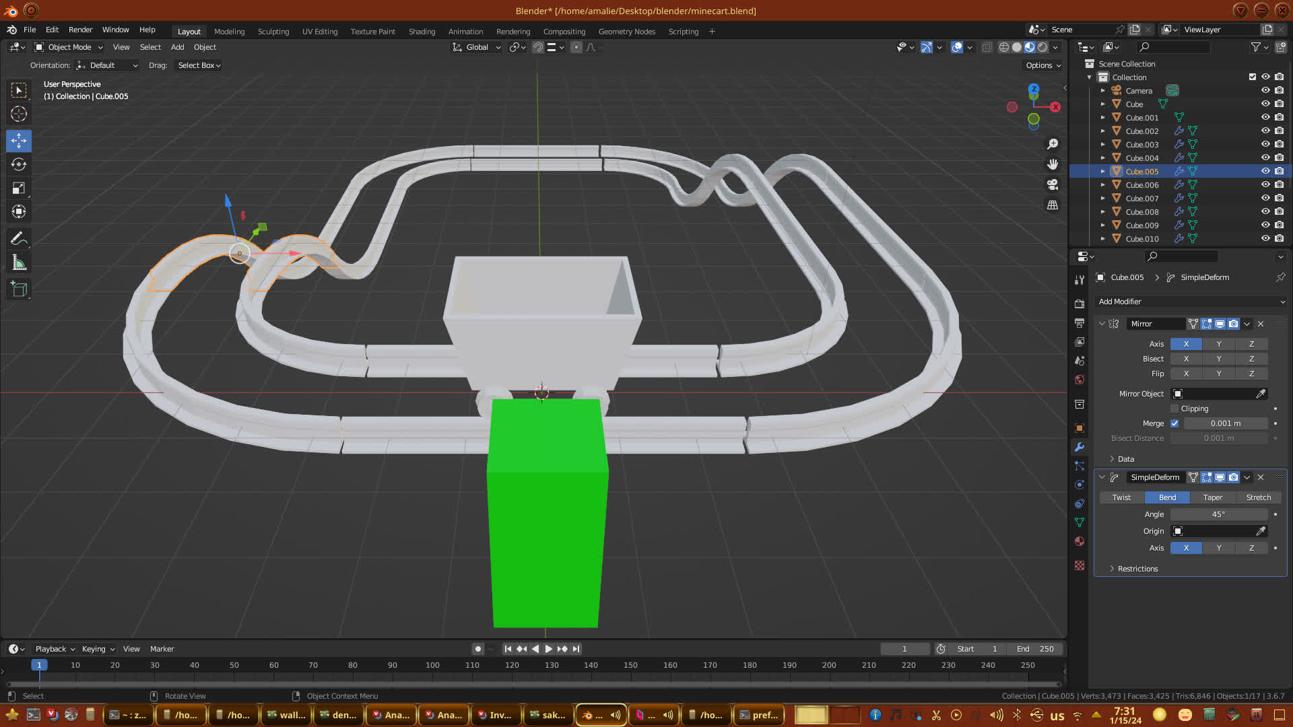Switch to the Sculpting workspace tab
This screenshot has width=1293, height=727.
tap(273, 32)
